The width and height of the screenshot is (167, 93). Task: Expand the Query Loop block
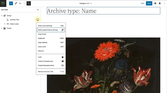[x=4, y=24]
